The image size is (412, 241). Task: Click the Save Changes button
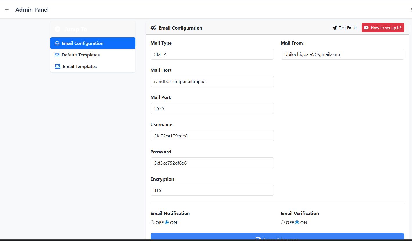point(277,237)
